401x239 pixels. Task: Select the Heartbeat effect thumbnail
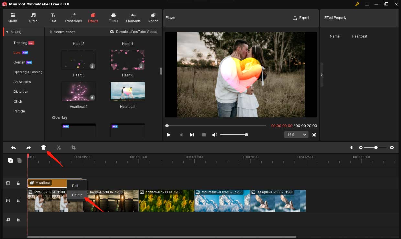point(128,92)
